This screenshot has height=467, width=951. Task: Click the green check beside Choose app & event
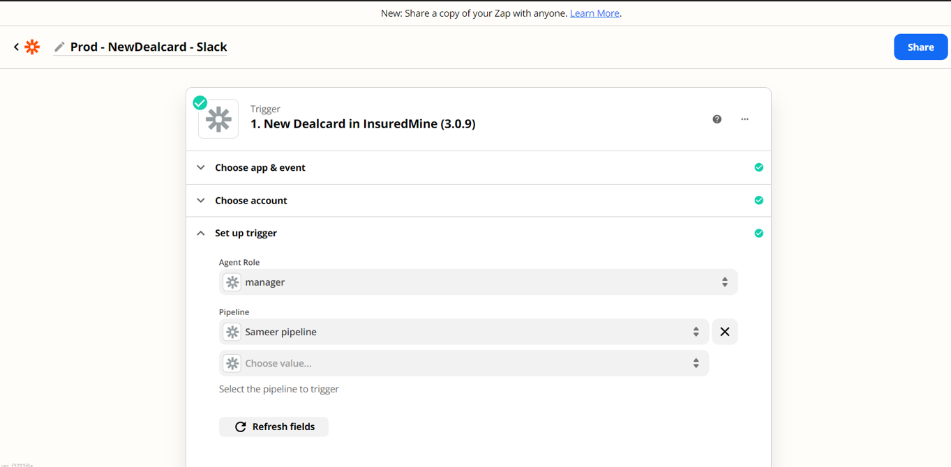click(x=758, y=167)
